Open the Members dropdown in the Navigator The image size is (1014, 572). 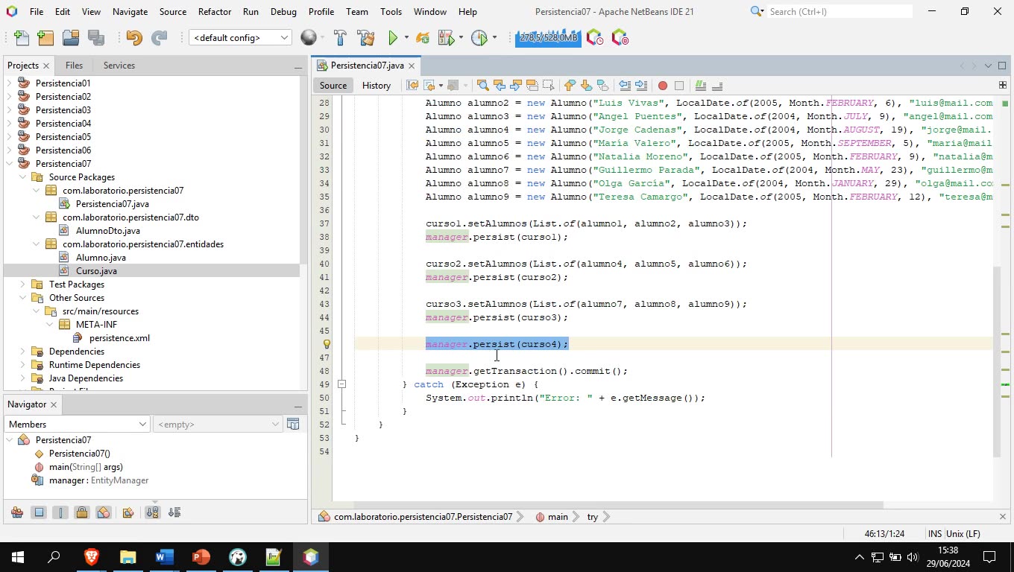[x=77, y=425]
